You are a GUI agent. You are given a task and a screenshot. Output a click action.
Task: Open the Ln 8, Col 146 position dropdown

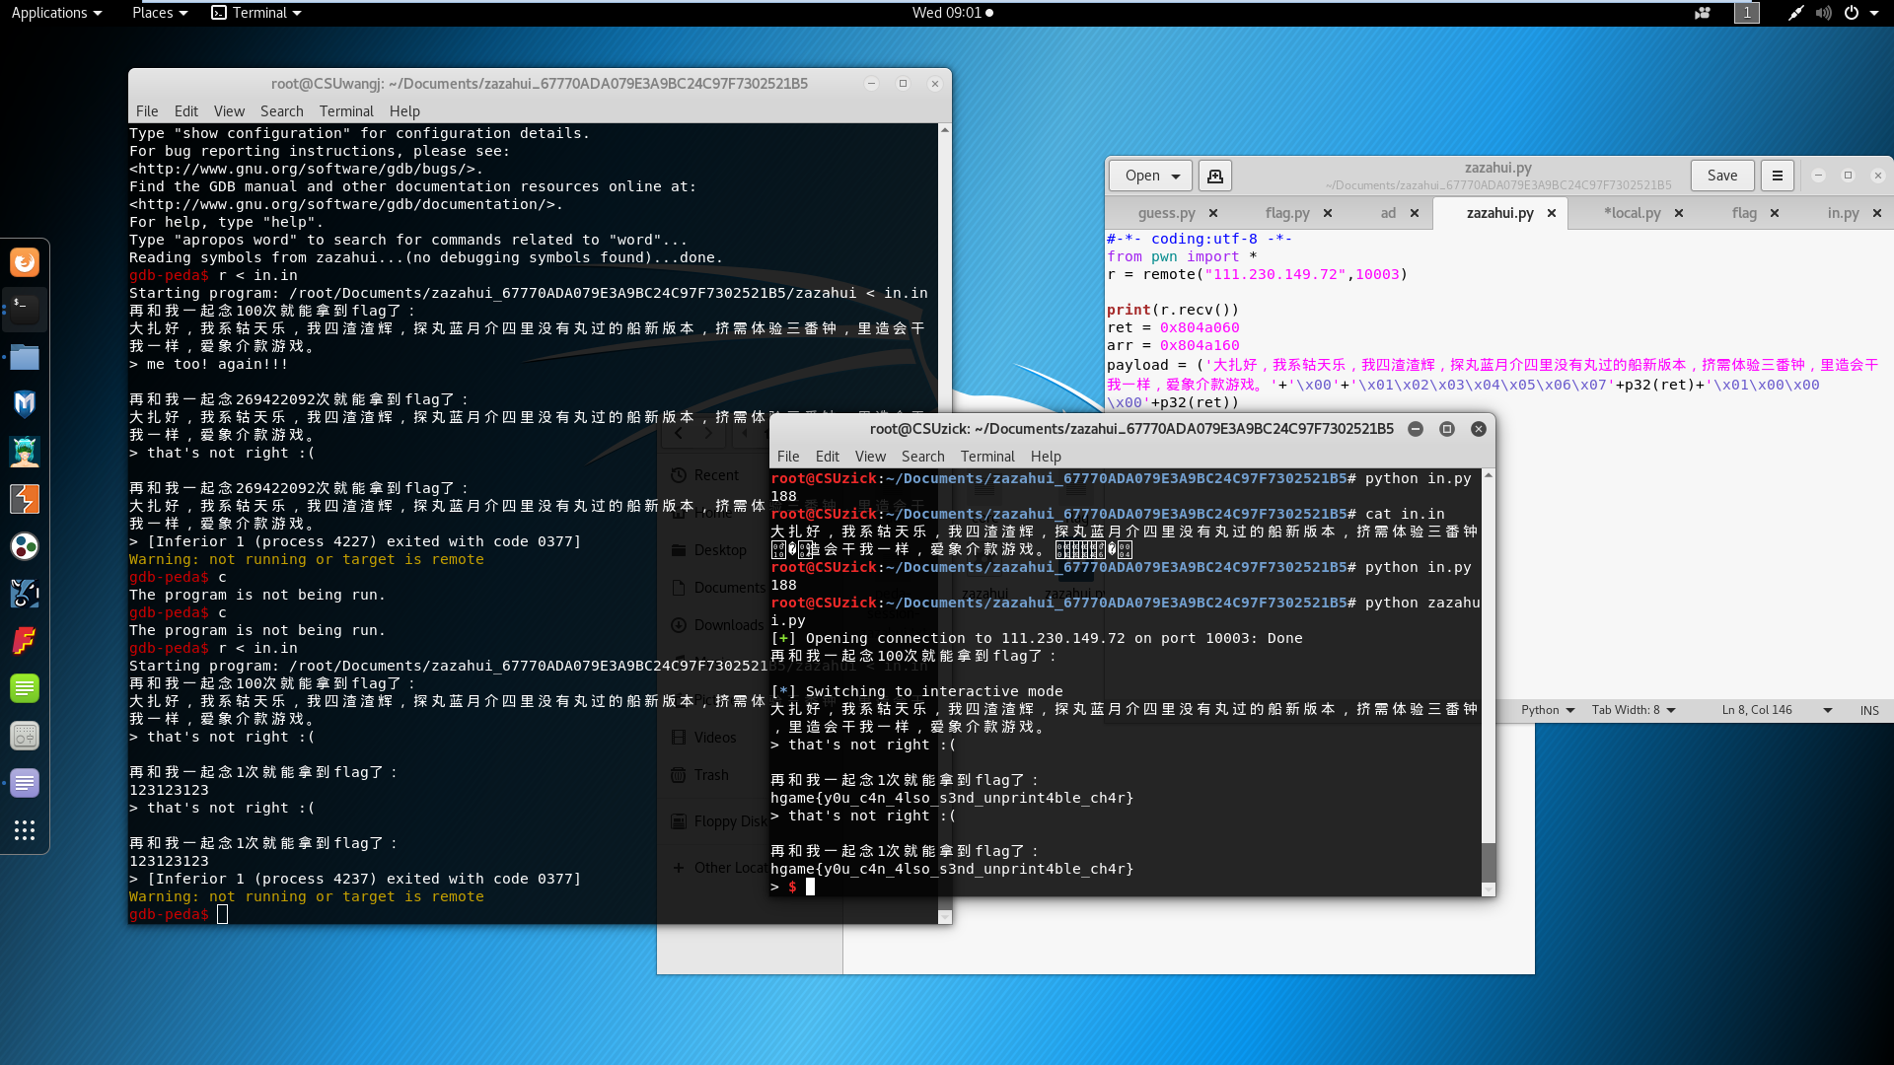(x=1776, y=710)
